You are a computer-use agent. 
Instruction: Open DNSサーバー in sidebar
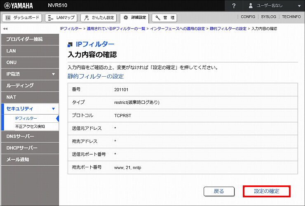30,136
